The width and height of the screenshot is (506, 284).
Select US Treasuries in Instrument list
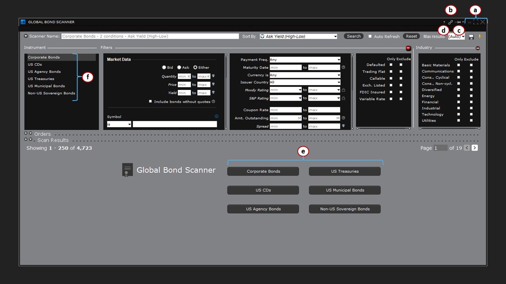(x=41, y=79)
